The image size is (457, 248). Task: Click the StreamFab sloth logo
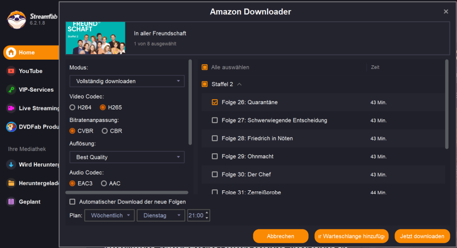point(16,20)
